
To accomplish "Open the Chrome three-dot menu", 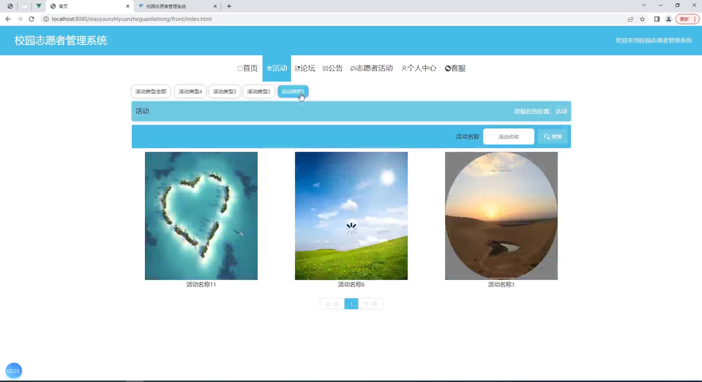I will pyautogui.click(x=695, y=19).
